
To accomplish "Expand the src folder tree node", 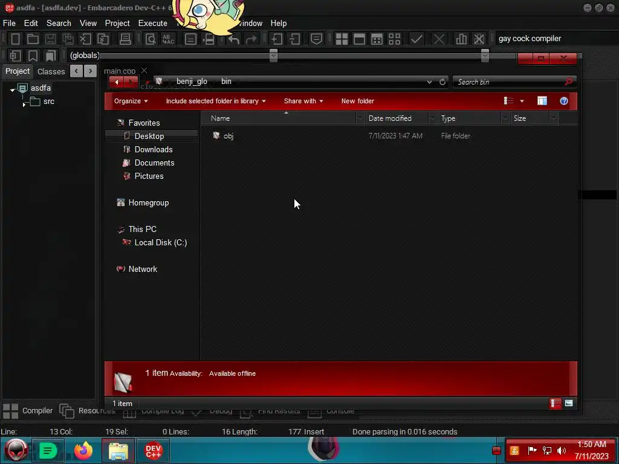I will [24, 105].
